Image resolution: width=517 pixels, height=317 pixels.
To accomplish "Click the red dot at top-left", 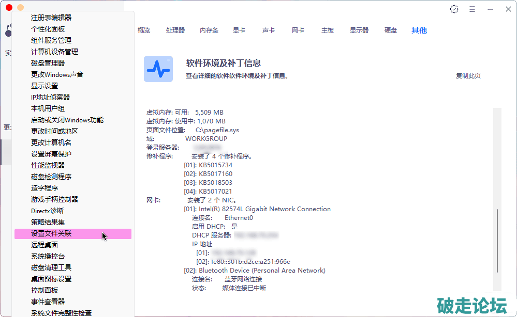I will 9,8.
